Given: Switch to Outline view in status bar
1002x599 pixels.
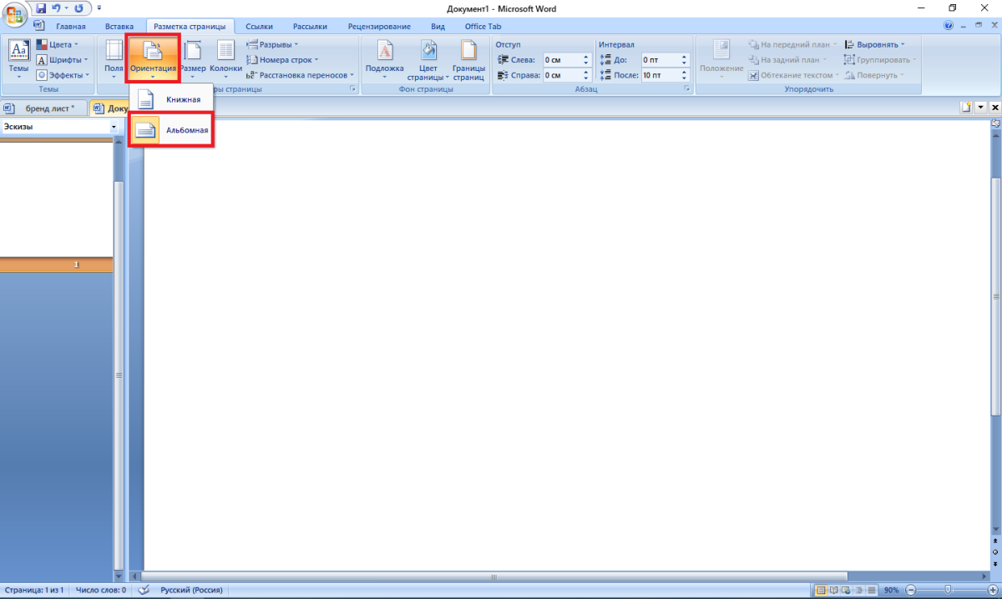Looking at the screenshot, I should click(x=858, y=590).
